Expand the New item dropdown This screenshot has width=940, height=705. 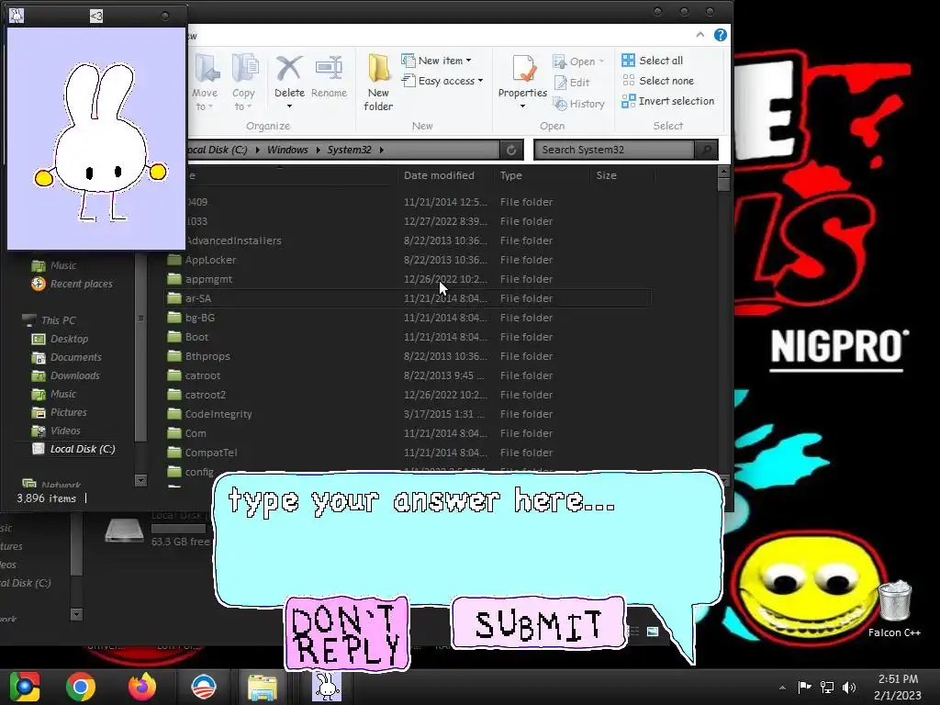click(x=469, y=61)
